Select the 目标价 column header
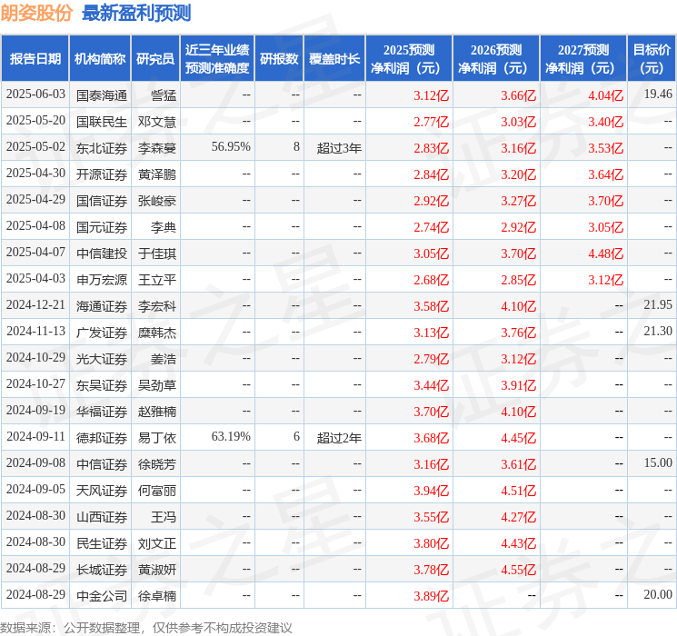Screen dimensions: 677x636 click(652, 59)
